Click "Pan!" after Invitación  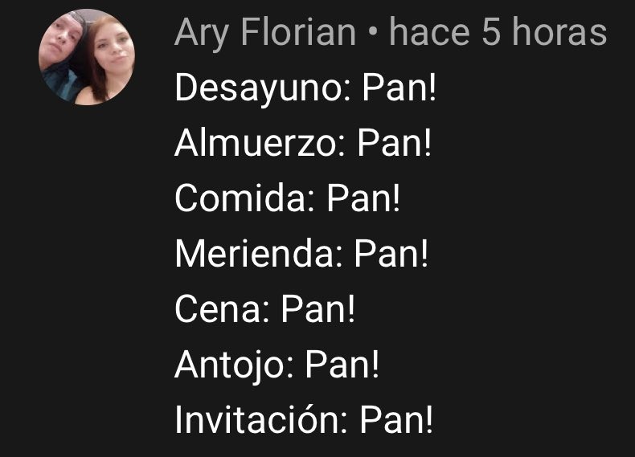396,420
